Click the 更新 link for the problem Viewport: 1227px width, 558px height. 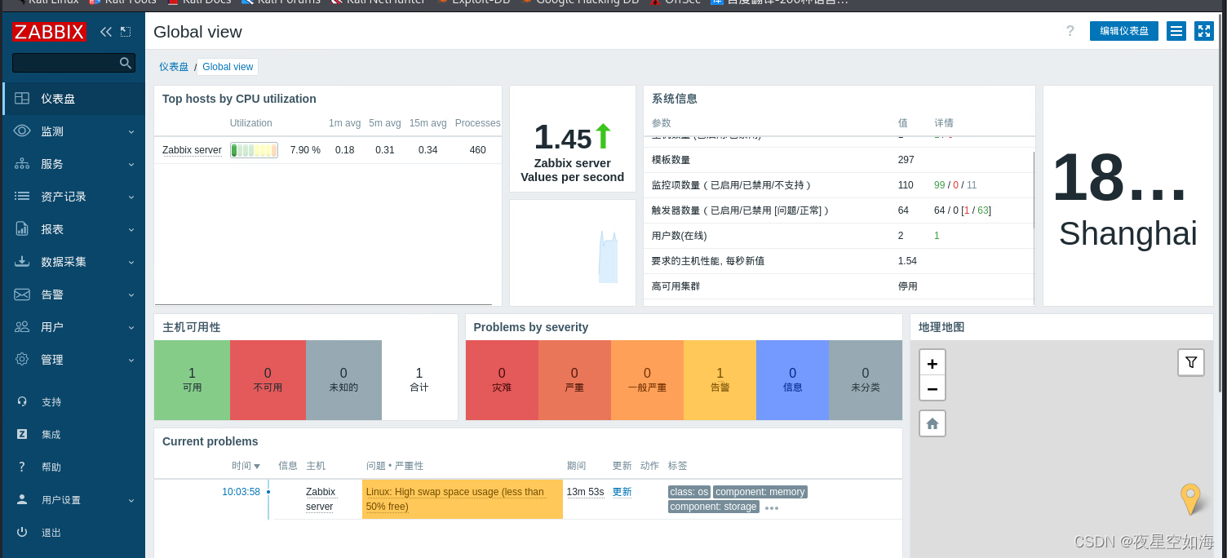622,492
